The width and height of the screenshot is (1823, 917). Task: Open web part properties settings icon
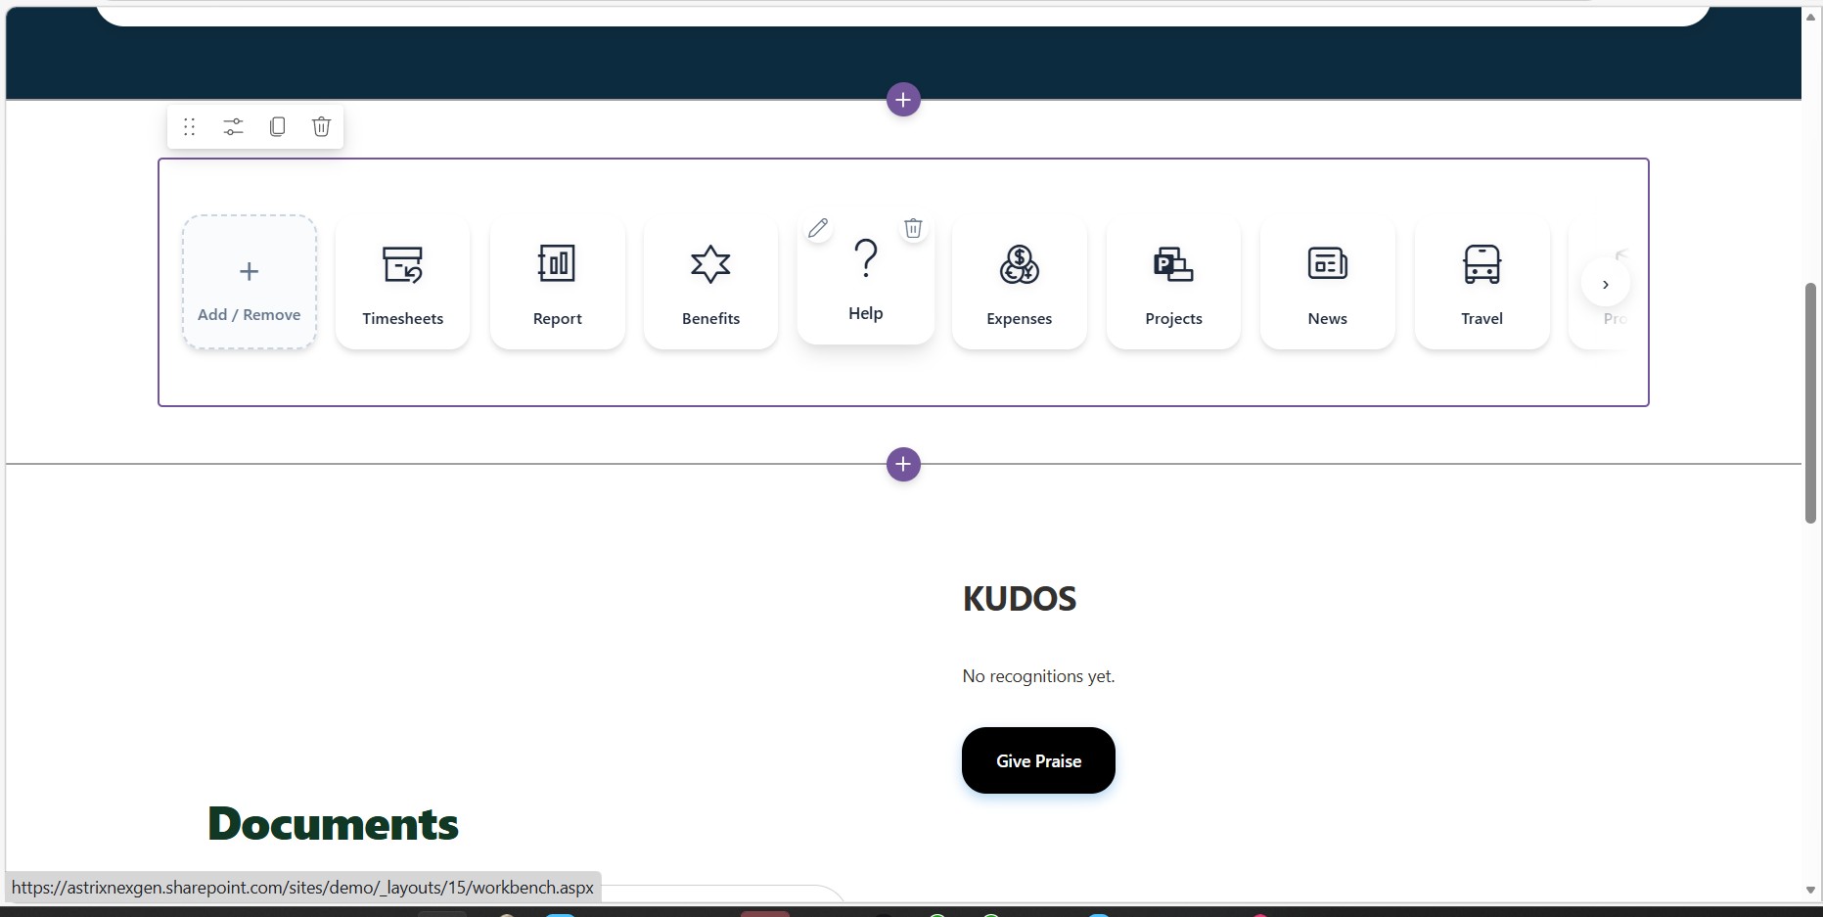point(233,127)
